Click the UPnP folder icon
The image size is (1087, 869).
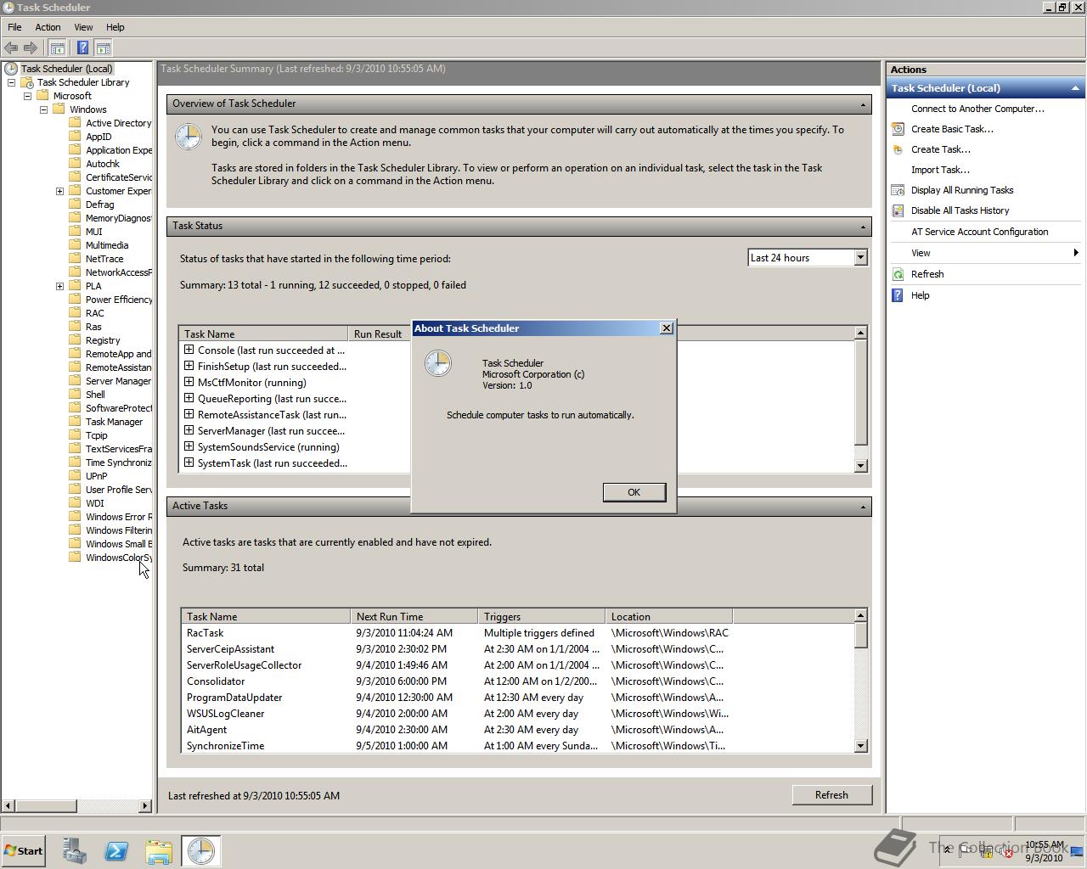pos(76,476)
